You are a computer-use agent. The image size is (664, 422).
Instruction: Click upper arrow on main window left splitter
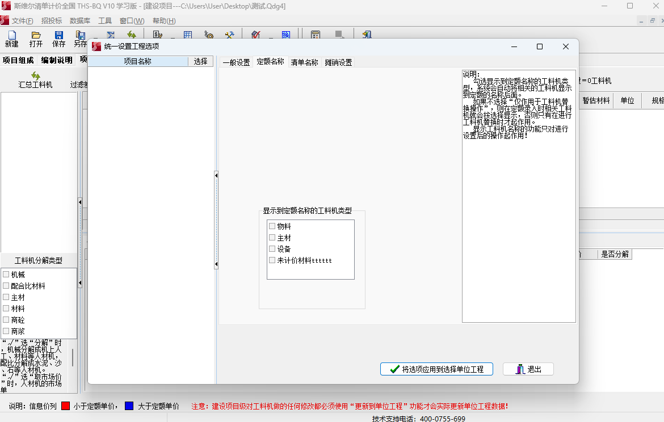pyautogui.click(x=80, y=202)
